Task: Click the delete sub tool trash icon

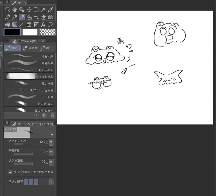Action: point(52,115)
